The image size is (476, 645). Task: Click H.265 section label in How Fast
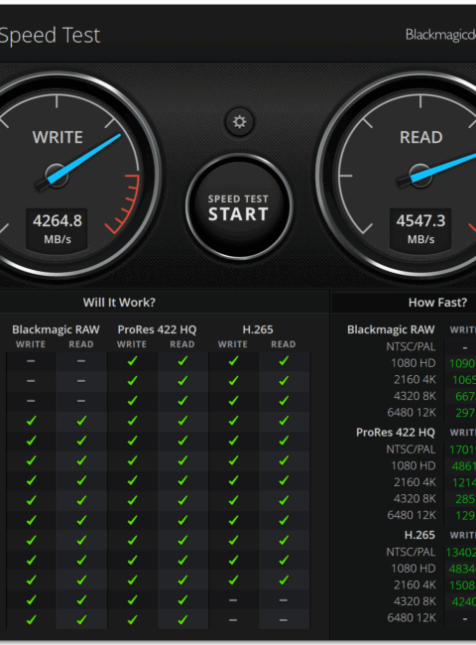pyautogui.click(x=419, y=535)
